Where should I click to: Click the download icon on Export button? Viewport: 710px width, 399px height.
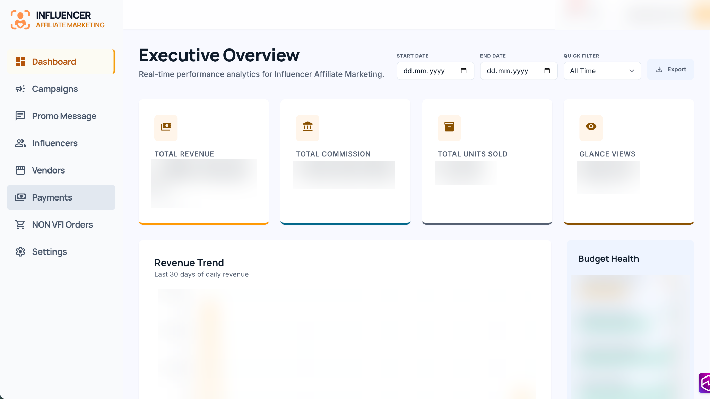(659, 69)
